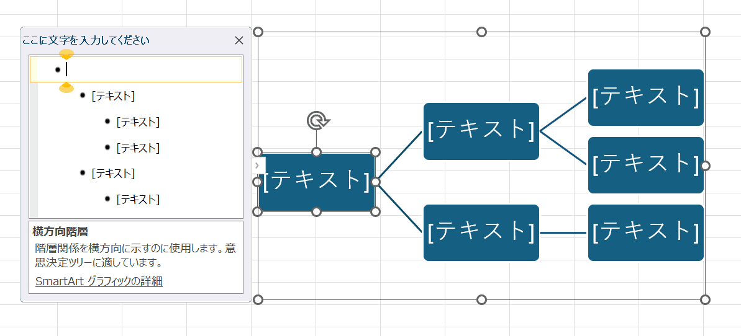The height and width of the screenshot is (336, 741).
Task: Click the first indented [テキスト] bullet in the pane
Action: coord(113,96)
